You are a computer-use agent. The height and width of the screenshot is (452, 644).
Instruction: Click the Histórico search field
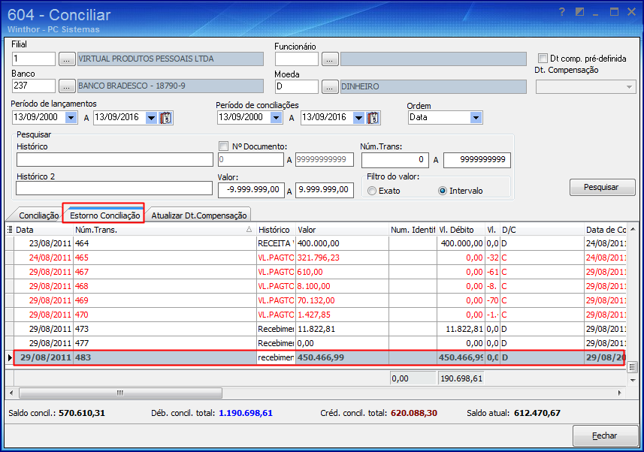point(114,159)
